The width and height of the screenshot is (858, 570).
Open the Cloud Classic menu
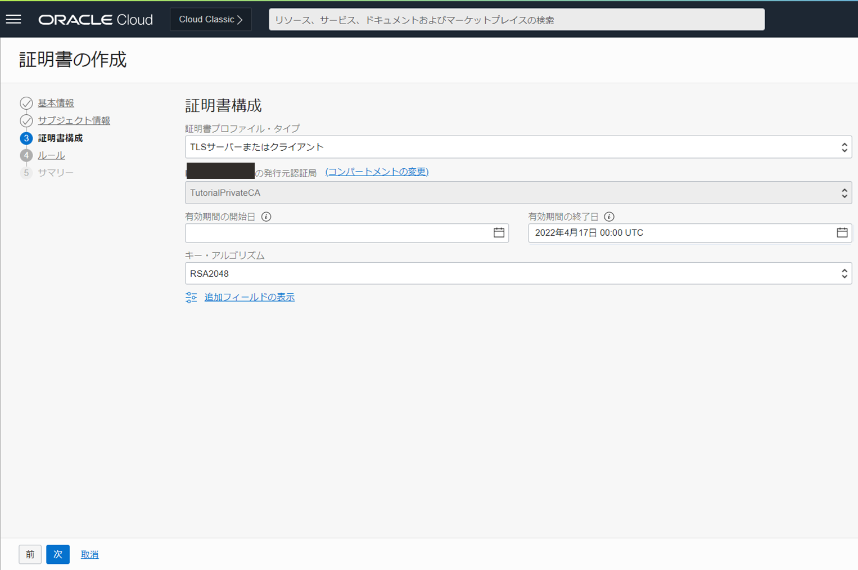[x=210, y=20]
